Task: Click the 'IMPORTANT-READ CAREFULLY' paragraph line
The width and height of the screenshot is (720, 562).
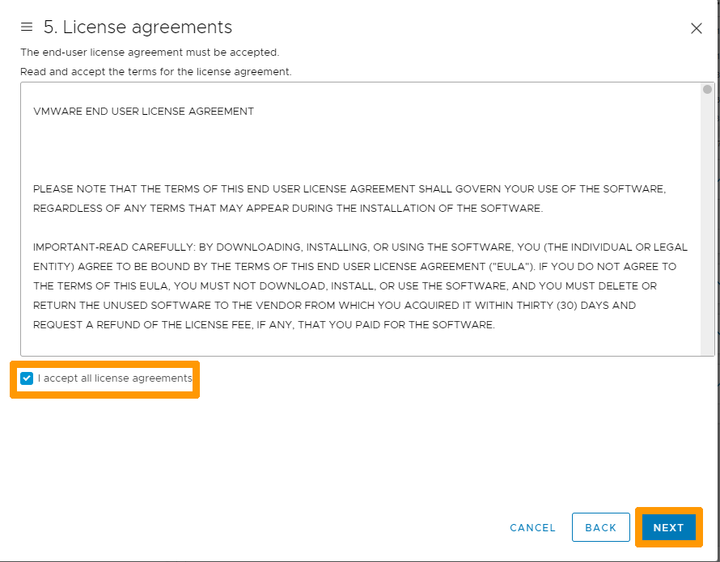Action: tap(360, 247)
